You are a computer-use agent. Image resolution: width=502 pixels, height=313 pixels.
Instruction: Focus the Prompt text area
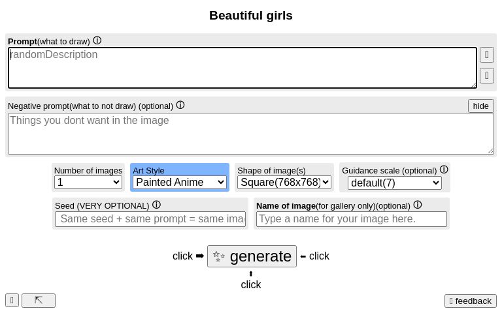(x=242, y=68)
